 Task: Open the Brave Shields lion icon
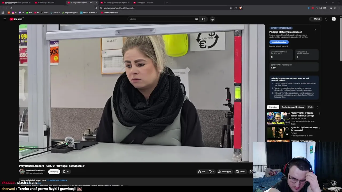point(240,8)
